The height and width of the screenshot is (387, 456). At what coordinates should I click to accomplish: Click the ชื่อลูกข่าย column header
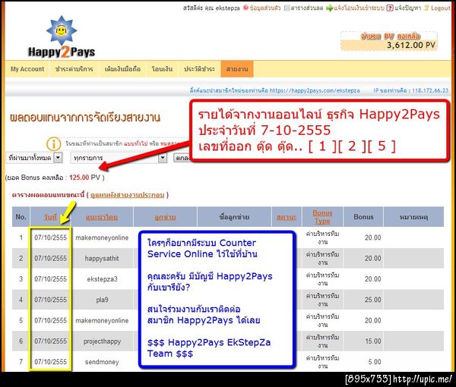pos(234,217)
